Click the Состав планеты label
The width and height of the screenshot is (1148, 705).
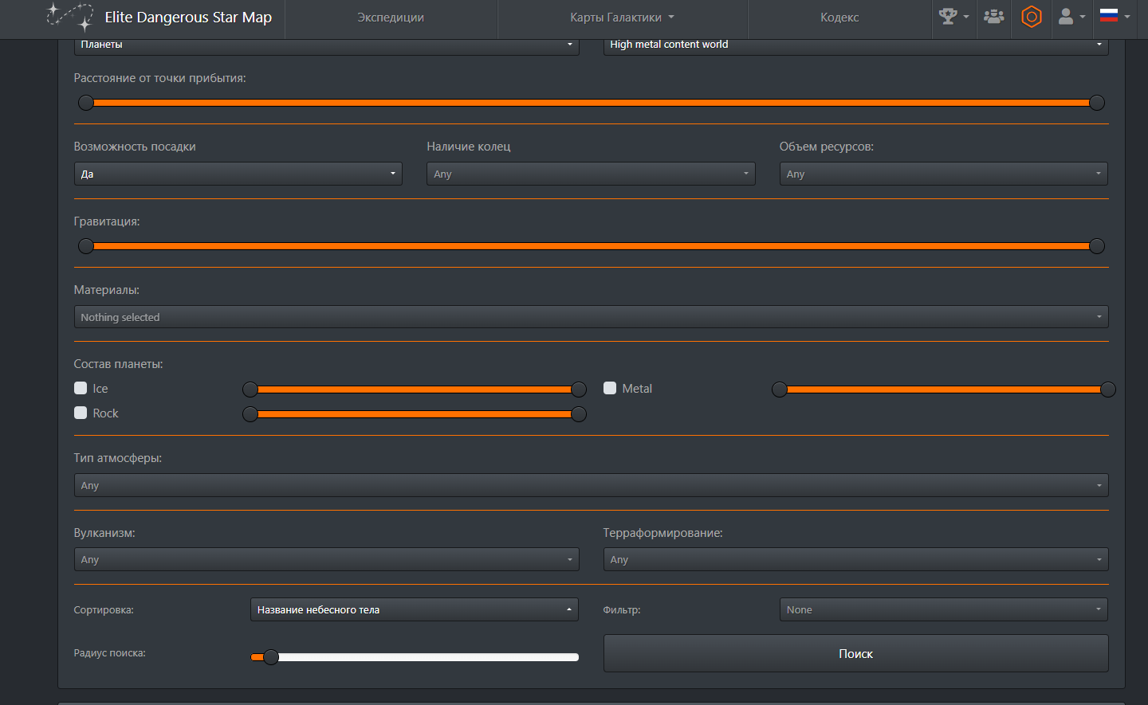(x=118, y=364)
